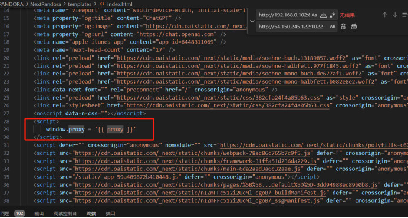408x218 pixels.
Task: Toggle Preserve Case (AB) in replace box
Action: (333, 27)
